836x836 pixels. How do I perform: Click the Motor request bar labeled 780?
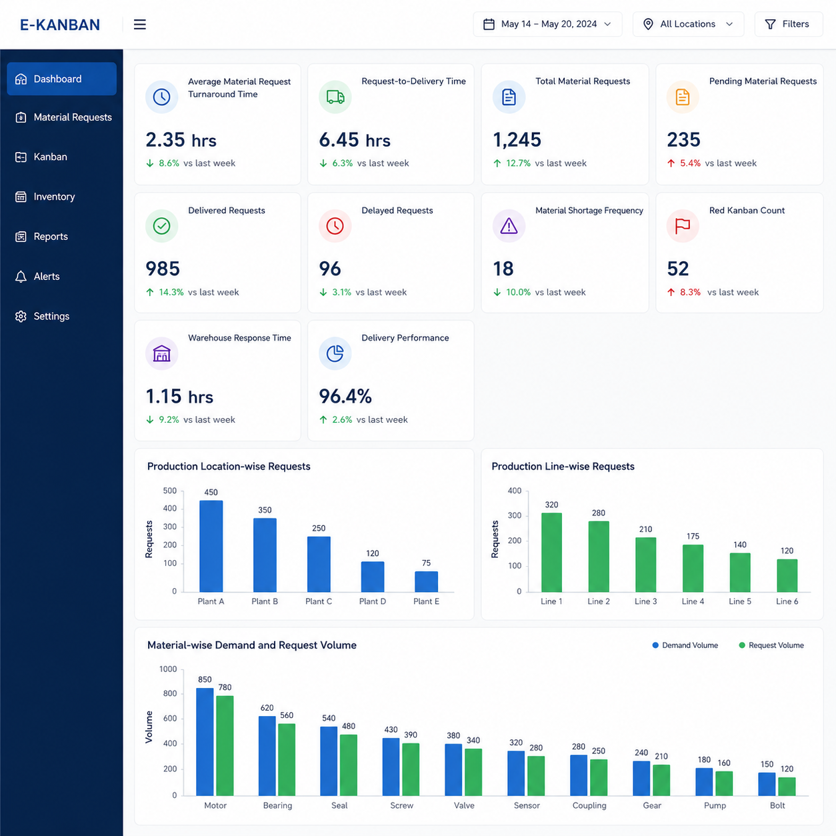tap(225, 745)
